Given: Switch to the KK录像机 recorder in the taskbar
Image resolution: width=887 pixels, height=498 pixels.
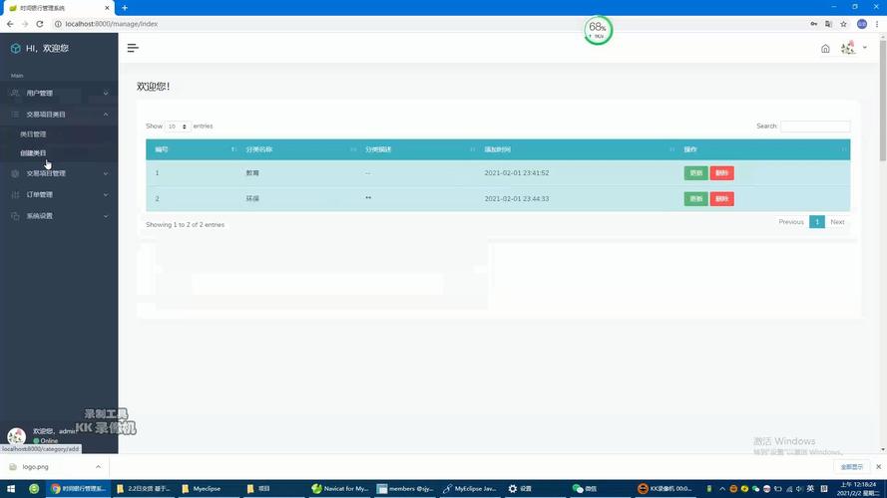Looking at the screenshot, I should click(665, 489).
